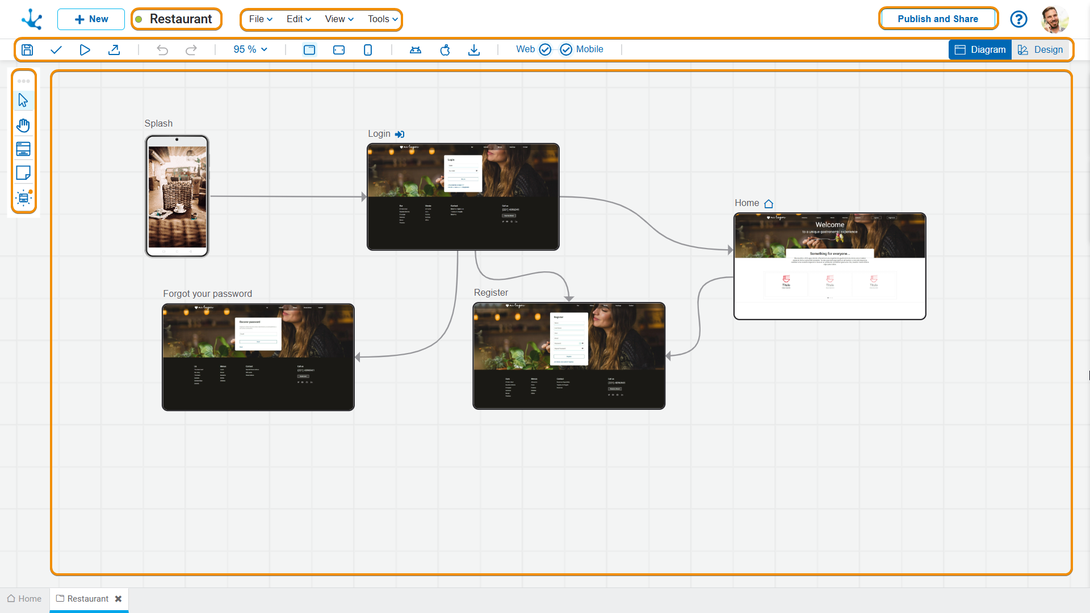Toggle the Web platform checkmark
The image size is (1090, 613).
[545, 49]
